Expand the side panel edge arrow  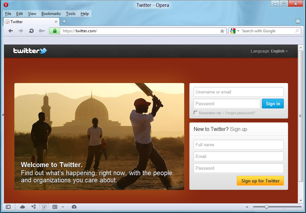[3, 115]
